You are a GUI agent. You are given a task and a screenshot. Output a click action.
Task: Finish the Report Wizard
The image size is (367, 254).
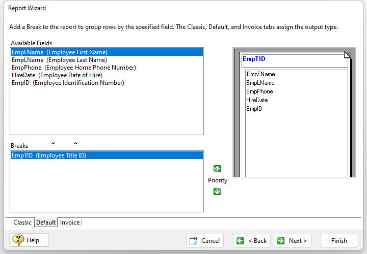pos(339,240)
